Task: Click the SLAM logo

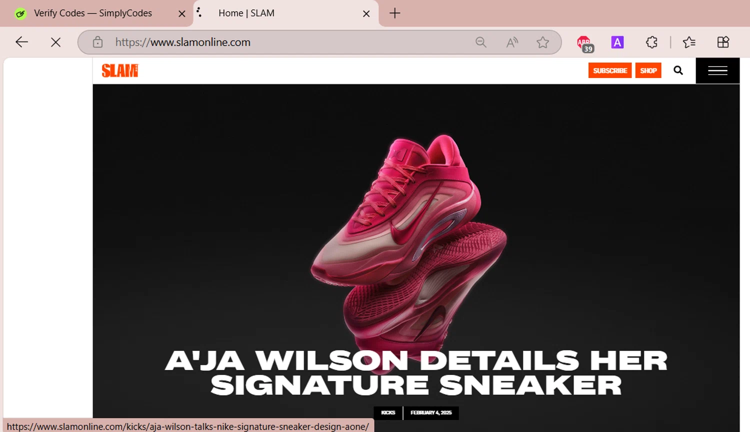Action: pos(120,70)
